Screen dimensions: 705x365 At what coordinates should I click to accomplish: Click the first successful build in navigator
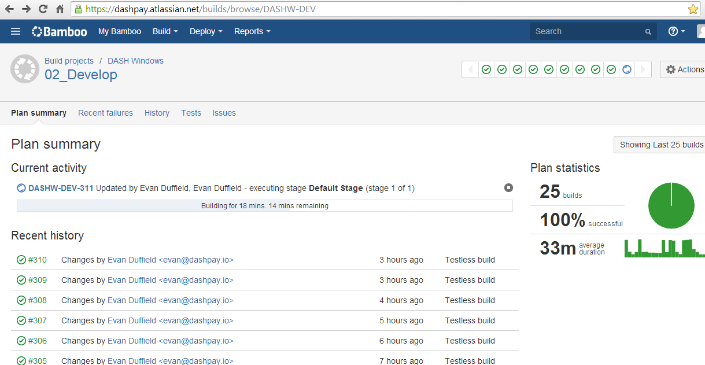click(486, 69)
